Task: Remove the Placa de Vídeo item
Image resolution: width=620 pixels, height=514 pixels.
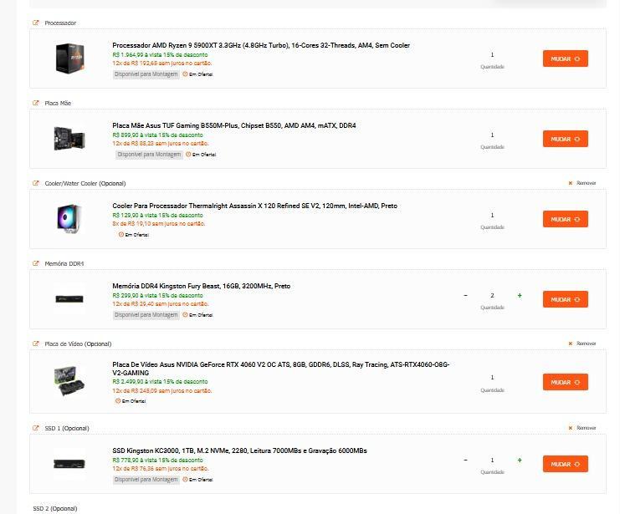Action: click(x=582, y=344)
